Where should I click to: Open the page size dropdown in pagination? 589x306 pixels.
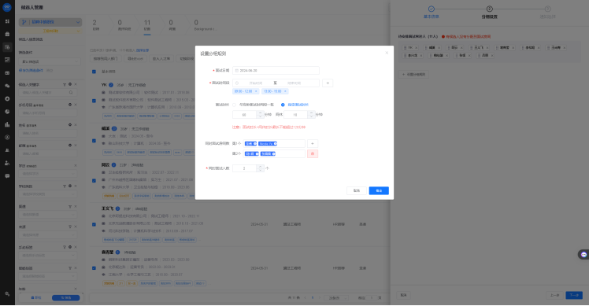(x=336, y=297)
